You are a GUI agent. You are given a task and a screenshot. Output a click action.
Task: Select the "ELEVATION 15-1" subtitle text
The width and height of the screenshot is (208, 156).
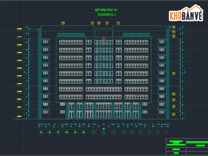tap(107, 15)
